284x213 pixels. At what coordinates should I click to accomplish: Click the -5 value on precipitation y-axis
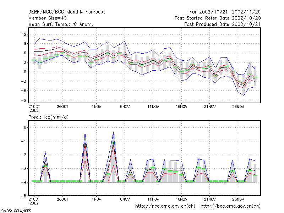coord(23,196)
